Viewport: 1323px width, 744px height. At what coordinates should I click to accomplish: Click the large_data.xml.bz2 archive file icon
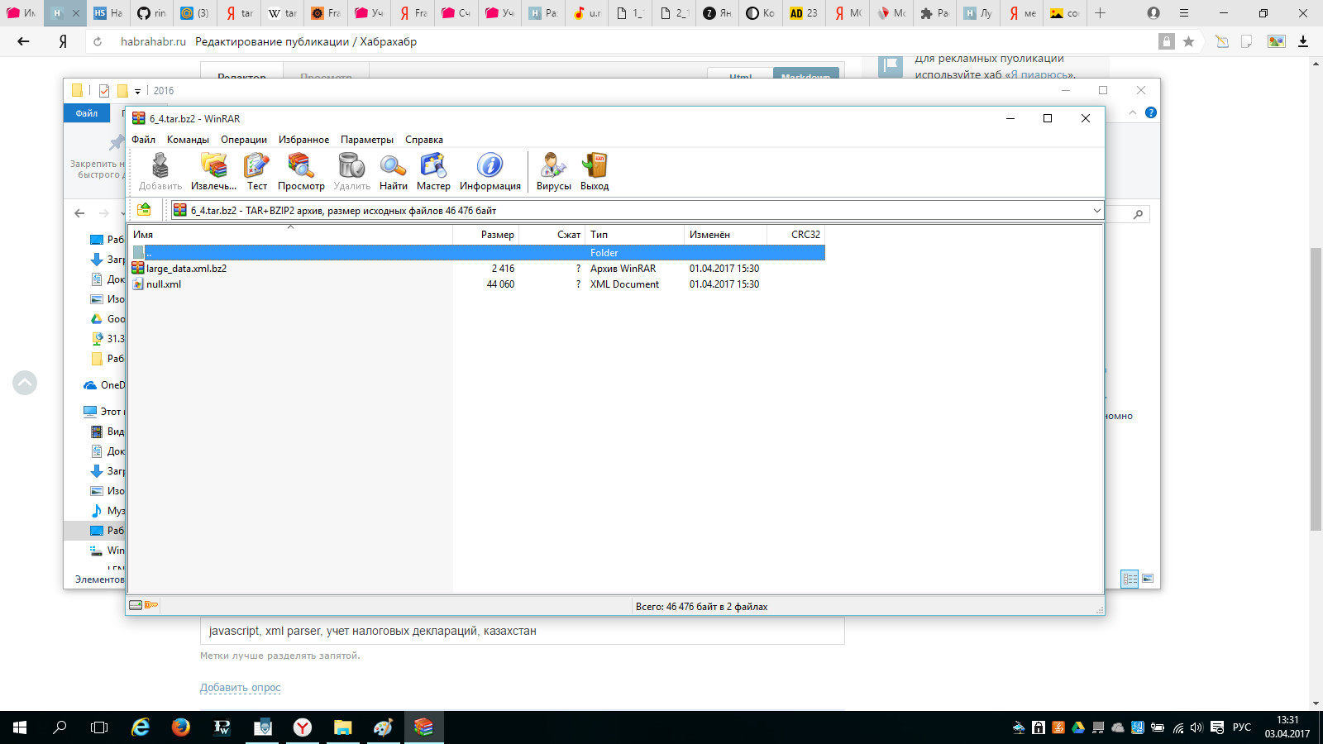tap(138, 268)
